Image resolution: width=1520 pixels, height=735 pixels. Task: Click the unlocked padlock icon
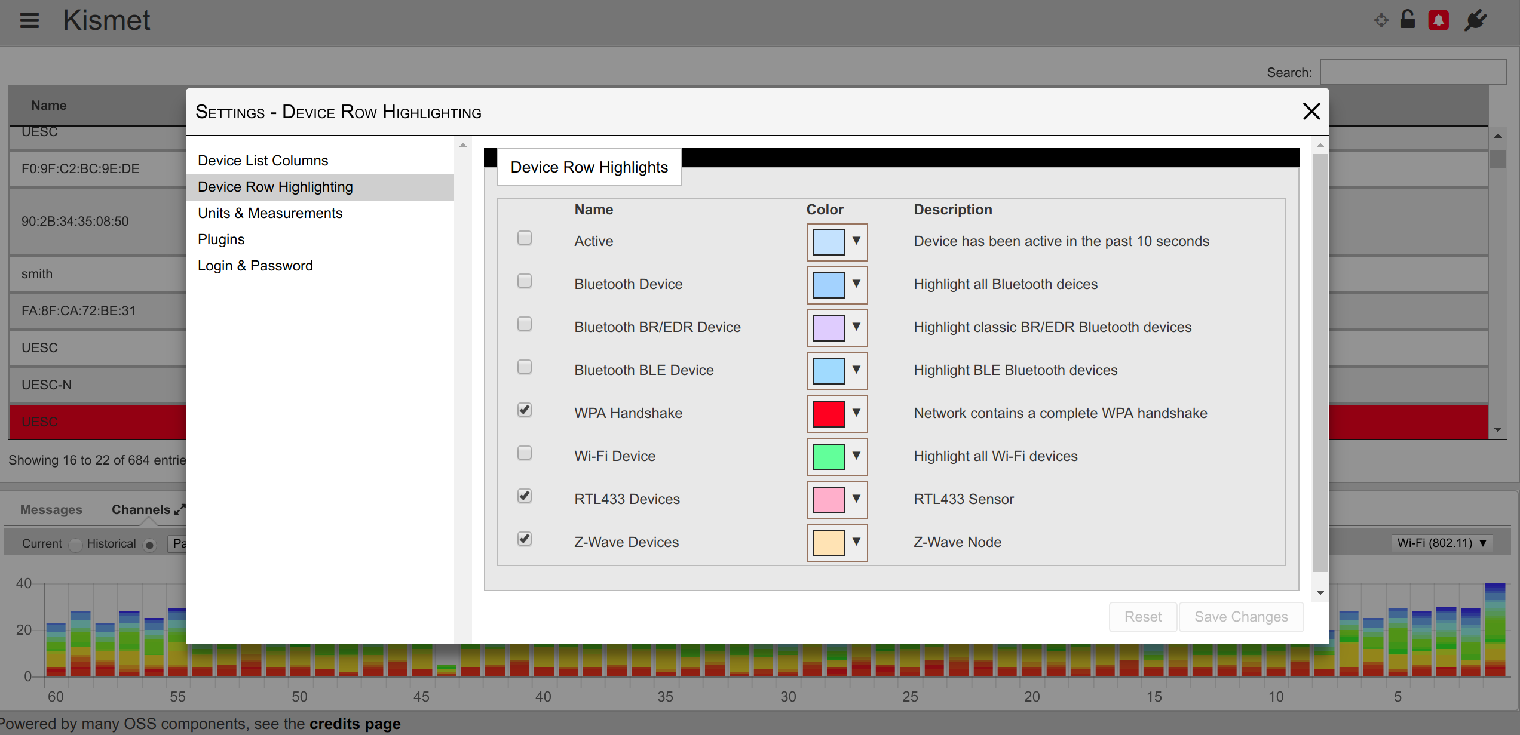click(1408, 20)
